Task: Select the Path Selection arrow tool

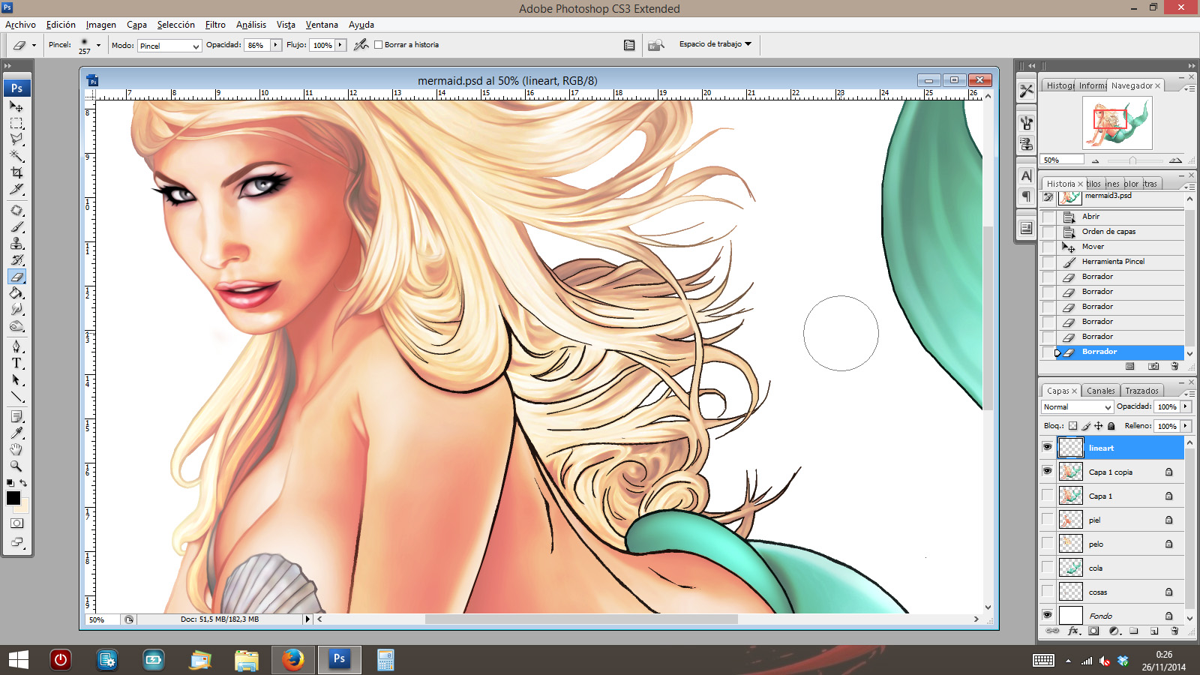Action: tap(16, 380)
